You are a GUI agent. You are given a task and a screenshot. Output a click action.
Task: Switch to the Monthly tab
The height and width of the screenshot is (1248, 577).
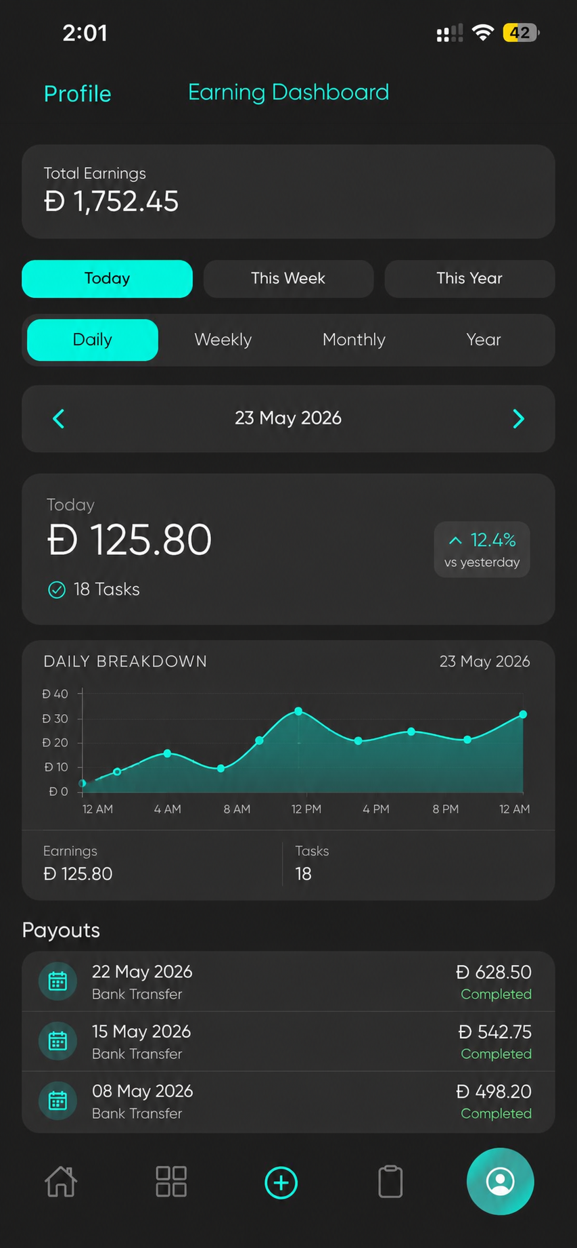[x=354, y=340]
